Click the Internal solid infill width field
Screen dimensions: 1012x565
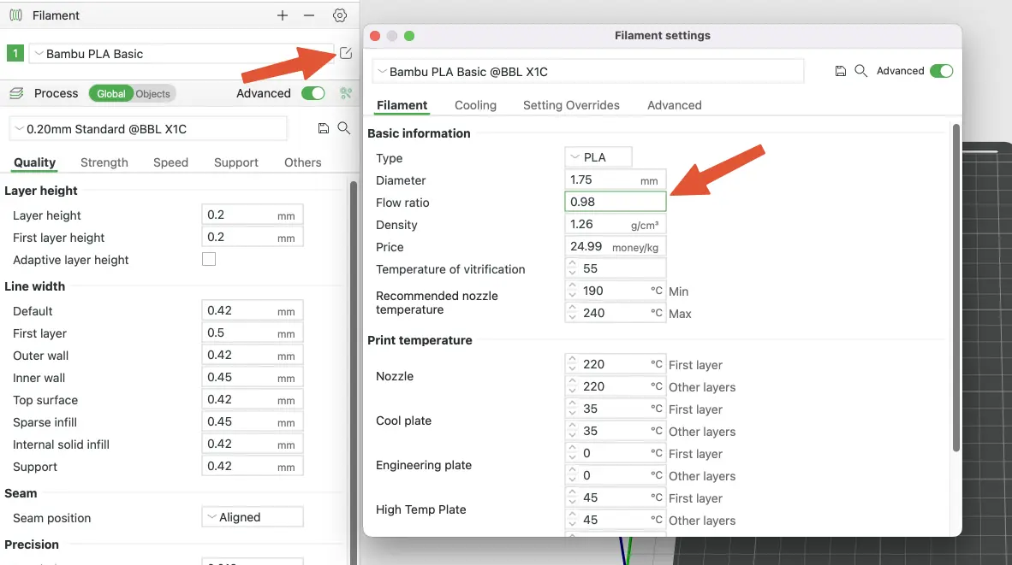tap(253, 444)
